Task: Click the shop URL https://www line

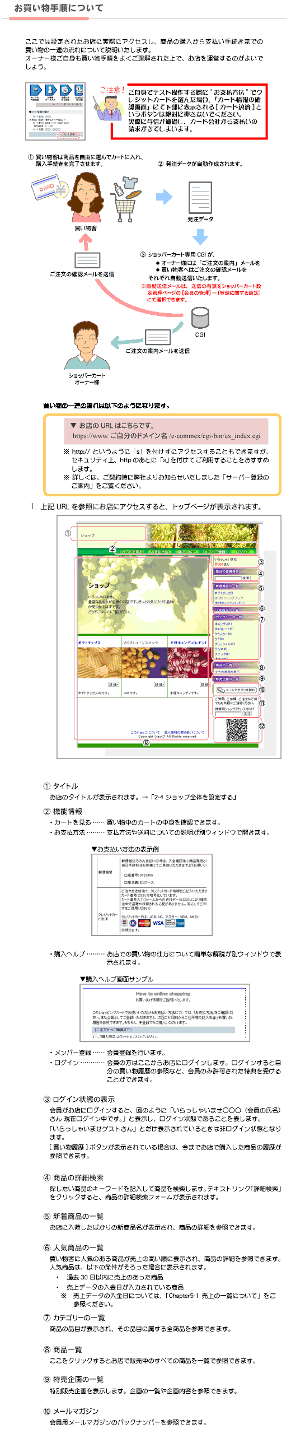Action: 166,435
